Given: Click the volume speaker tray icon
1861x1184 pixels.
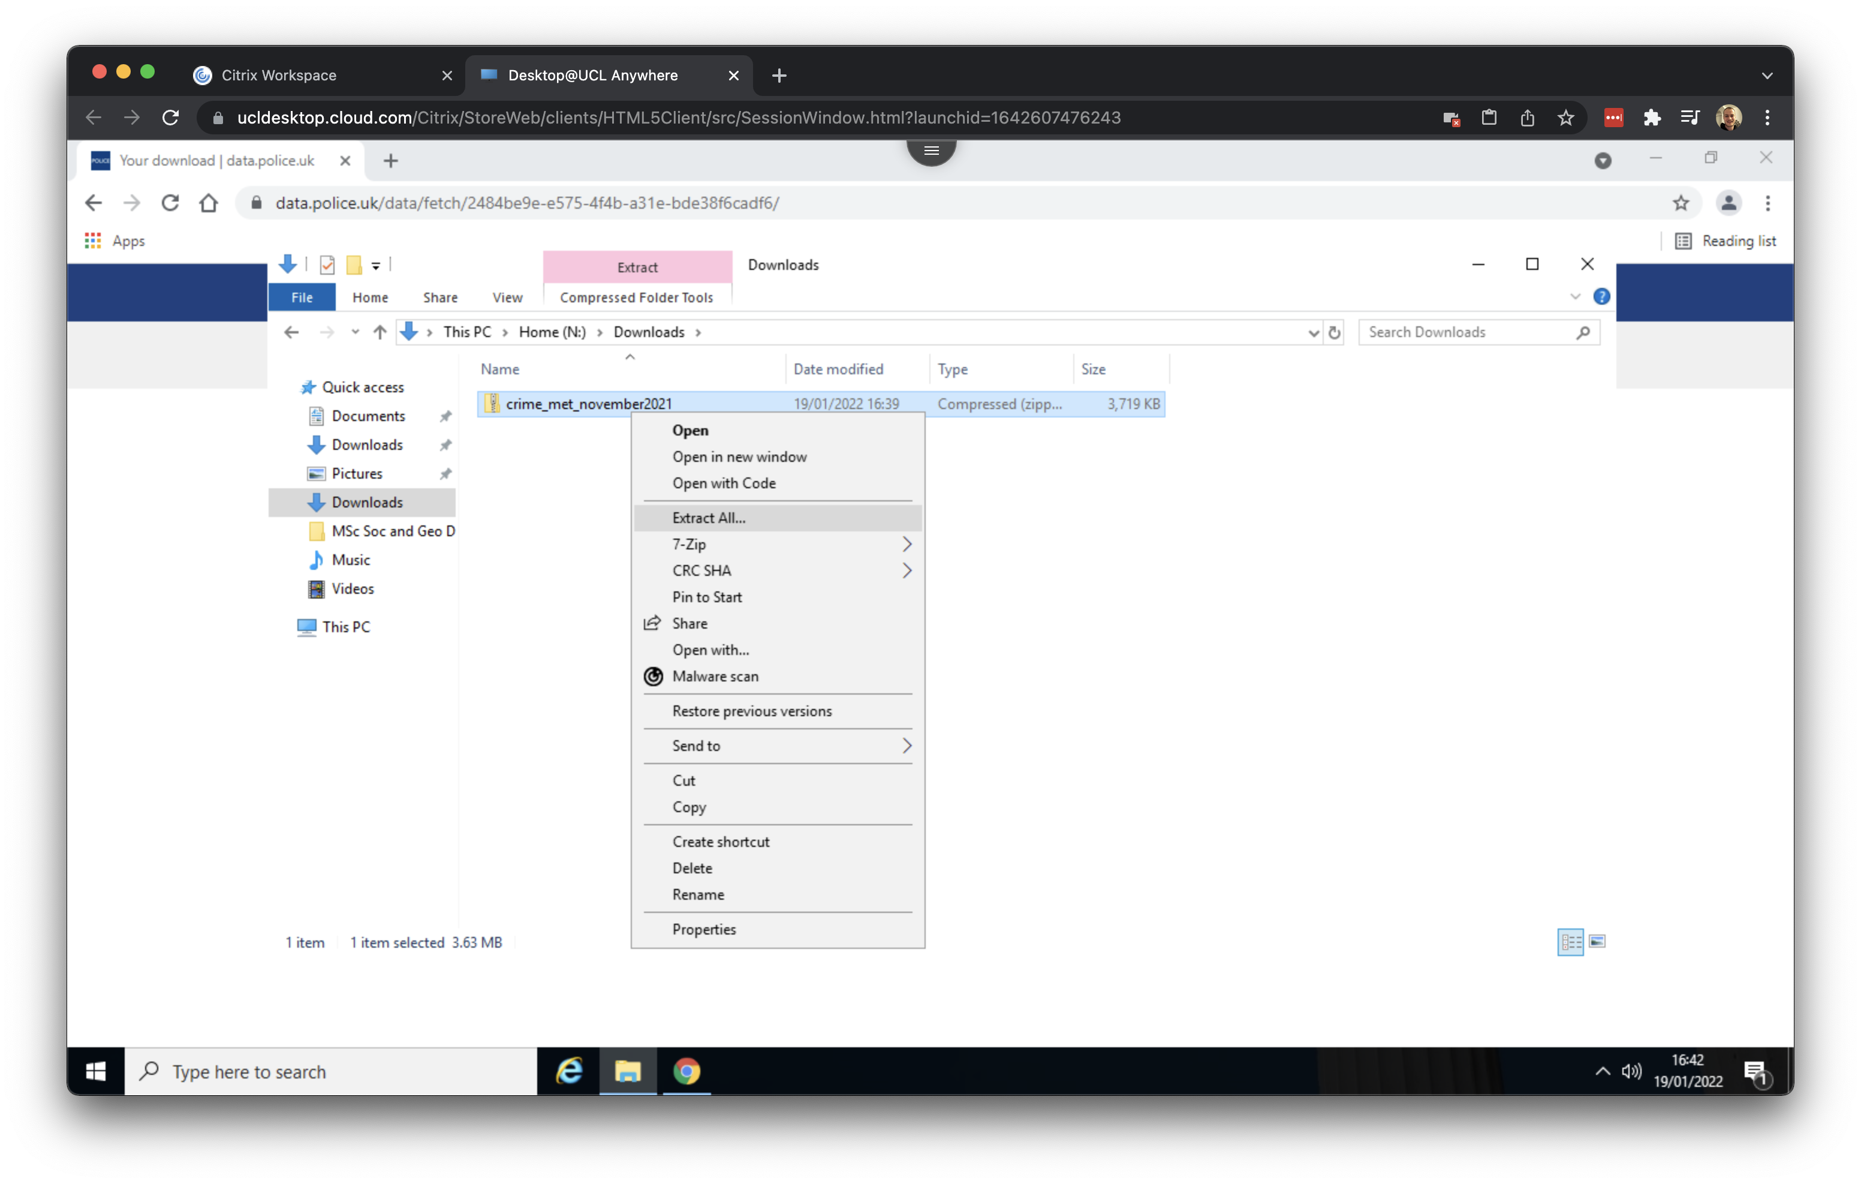Looking at the screenshot, I should 1631,1071.
